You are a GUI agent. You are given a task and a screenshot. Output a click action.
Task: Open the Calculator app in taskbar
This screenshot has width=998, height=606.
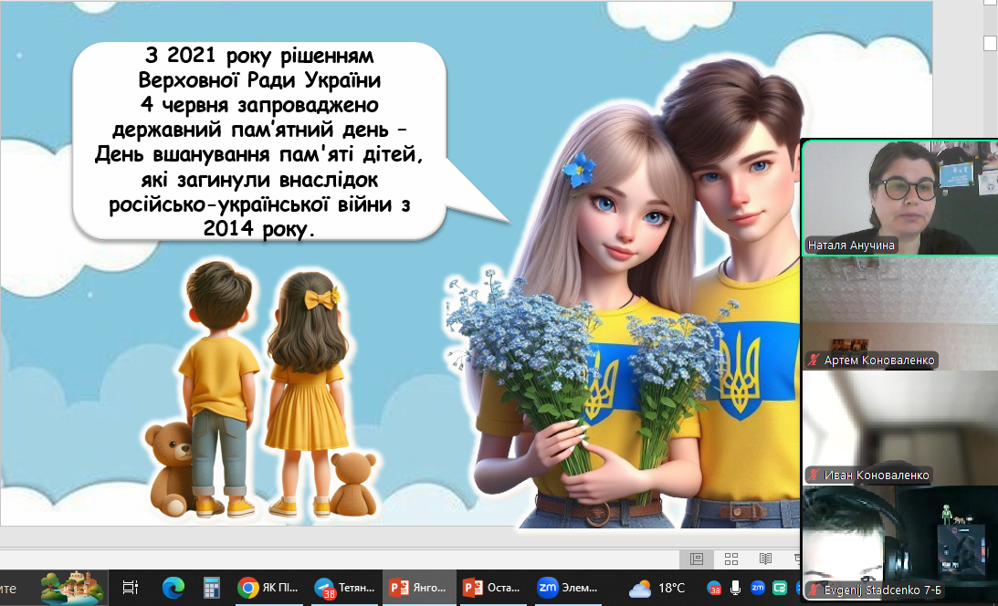pos(211,588)
